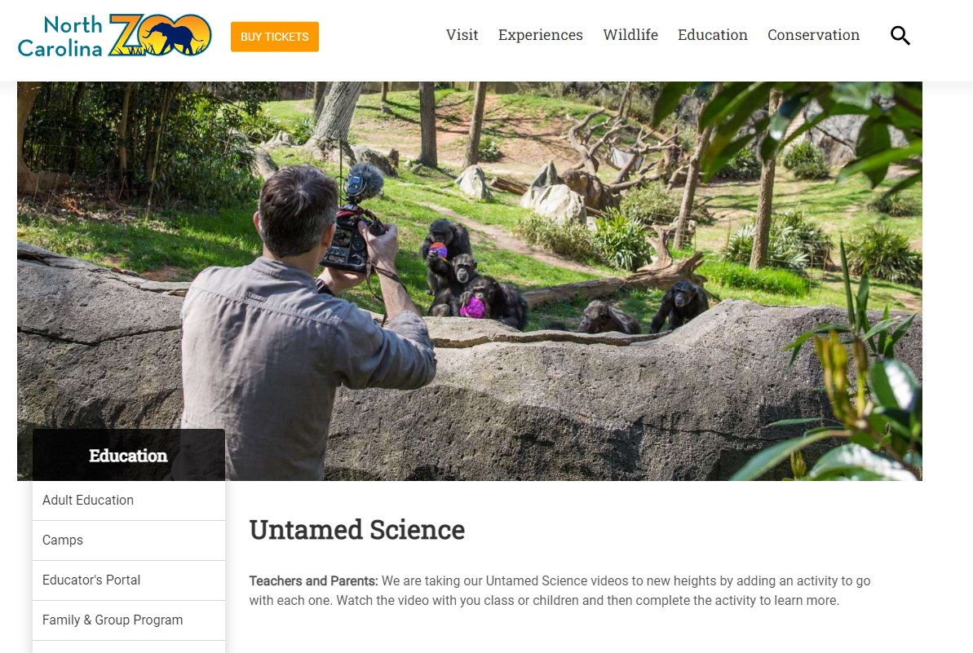Click the Teachers and Parents bold text
This screenshot has height=653, width=973.
pos(313,581)
